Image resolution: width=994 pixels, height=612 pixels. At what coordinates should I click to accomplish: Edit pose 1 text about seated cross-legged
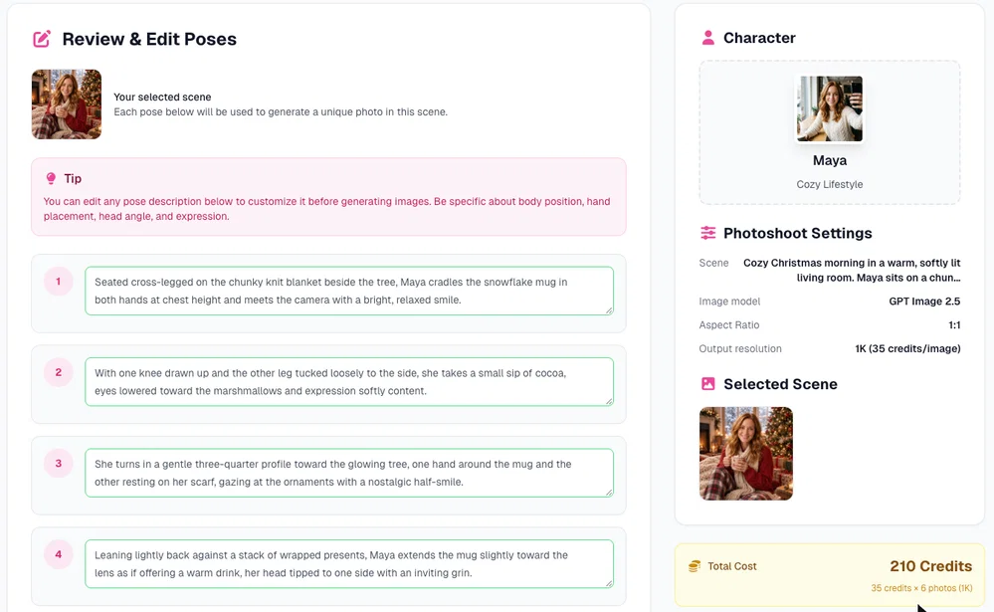pyautogui.click(x=349, y=291)
